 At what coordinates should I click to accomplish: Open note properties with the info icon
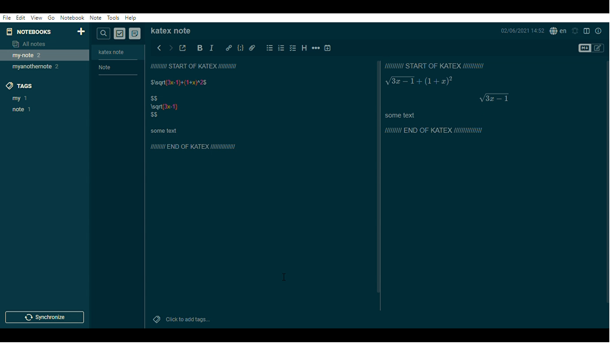598,31
